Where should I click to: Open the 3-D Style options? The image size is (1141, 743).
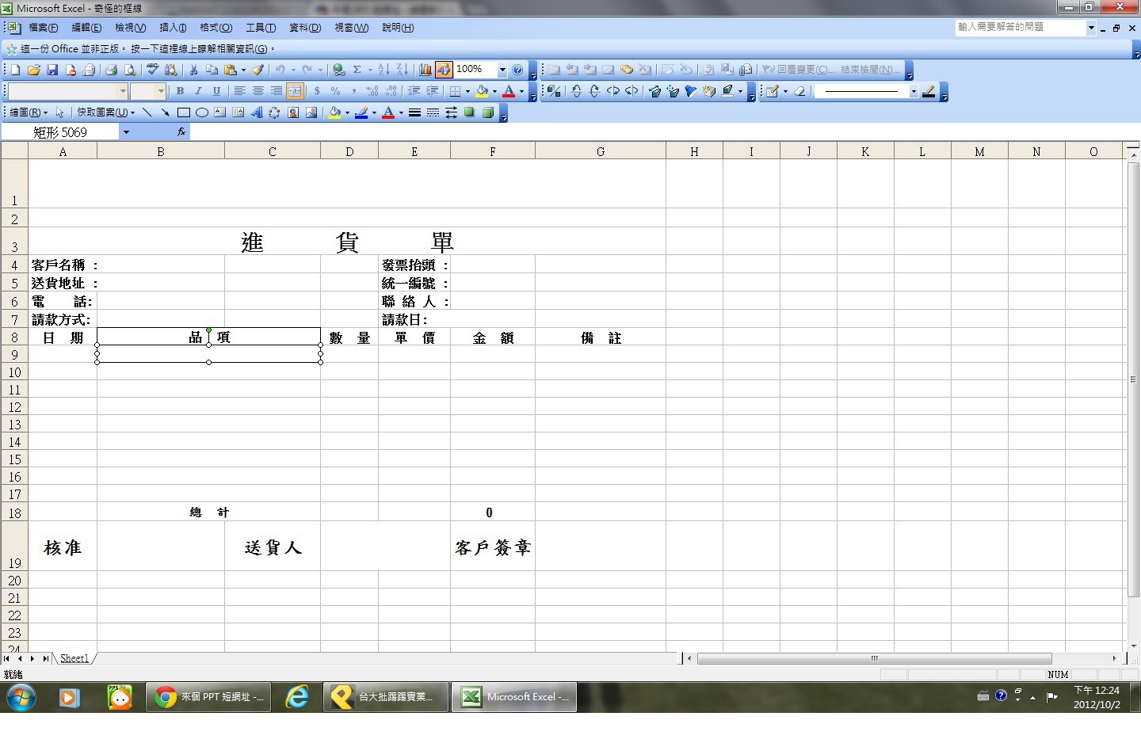488,112
